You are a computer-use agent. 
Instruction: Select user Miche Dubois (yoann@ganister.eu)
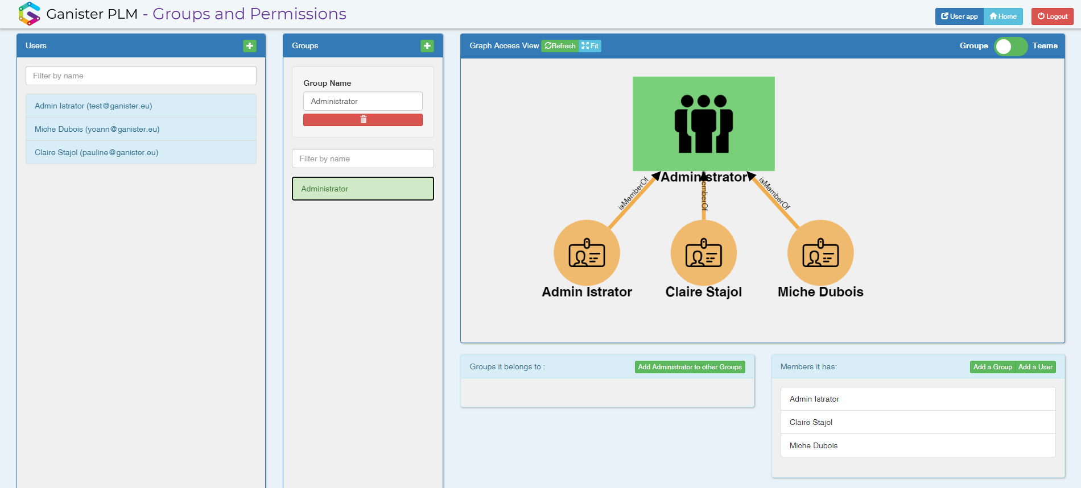click(x=141, y=129)
